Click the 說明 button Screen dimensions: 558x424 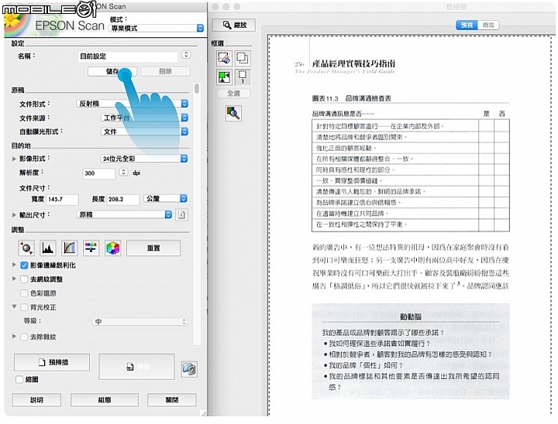click(x=36, y=400)
